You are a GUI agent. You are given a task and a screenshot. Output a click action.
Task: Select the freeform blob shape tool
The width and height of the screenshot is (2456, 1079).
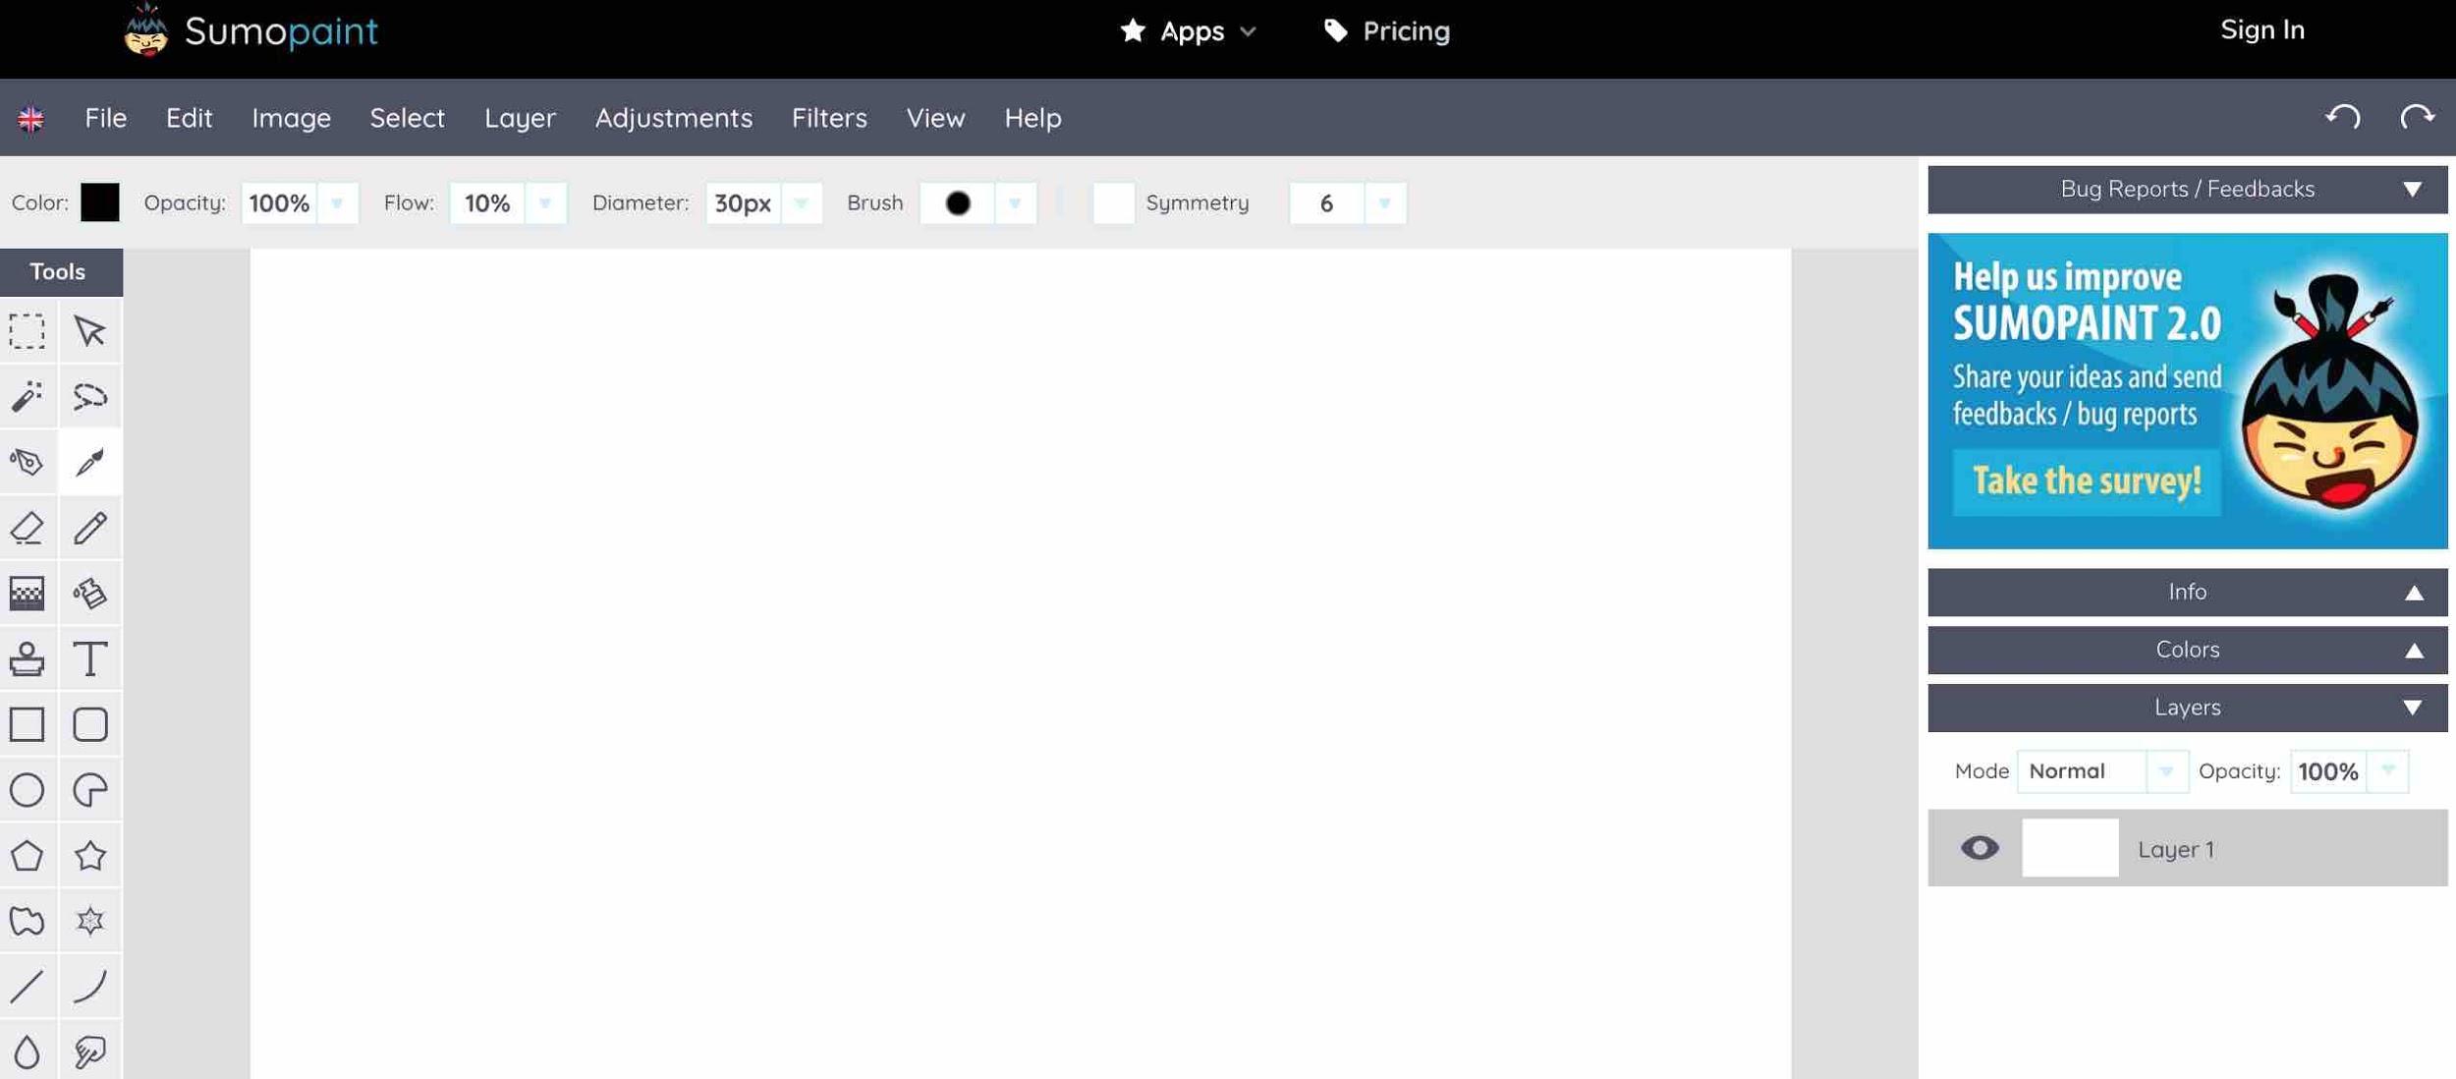[x=28, y=921]
